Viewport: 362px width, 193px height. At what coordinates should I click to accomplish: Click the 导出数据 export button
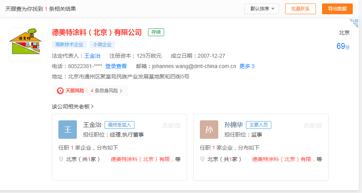[337, 9]
